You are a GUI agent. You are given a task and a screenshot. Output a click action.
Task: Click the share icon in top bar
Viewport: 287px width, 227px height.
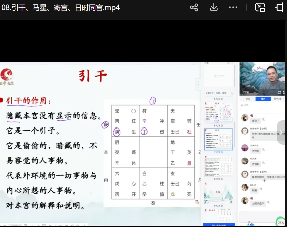point(194,7)
